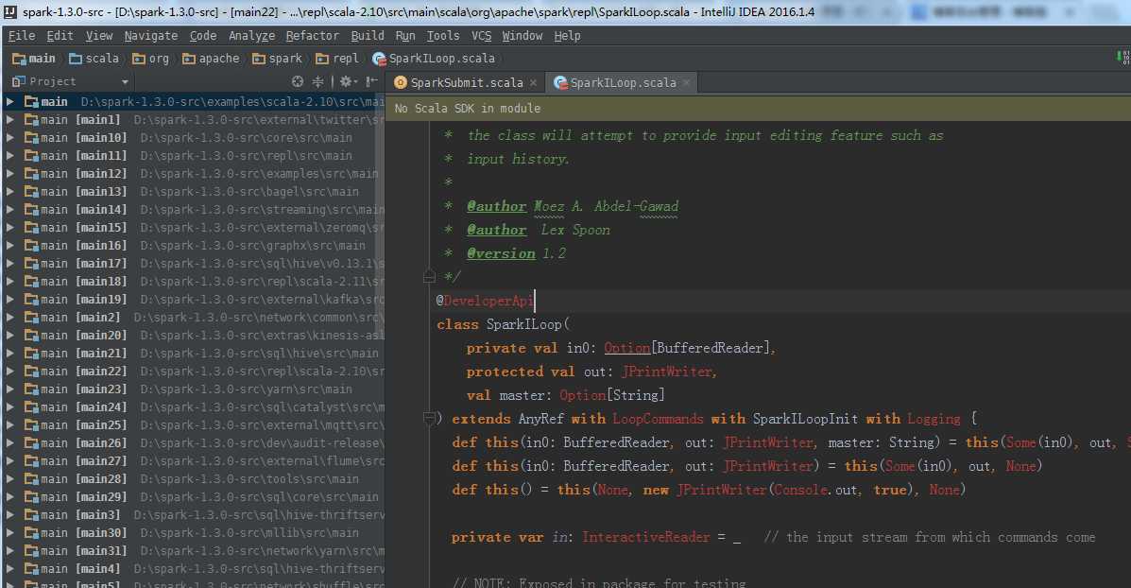This screenshot has width=1131, height=588.
Task: Click the scala breadcrumb in navigation bar
Action: [x=94, y=59]
